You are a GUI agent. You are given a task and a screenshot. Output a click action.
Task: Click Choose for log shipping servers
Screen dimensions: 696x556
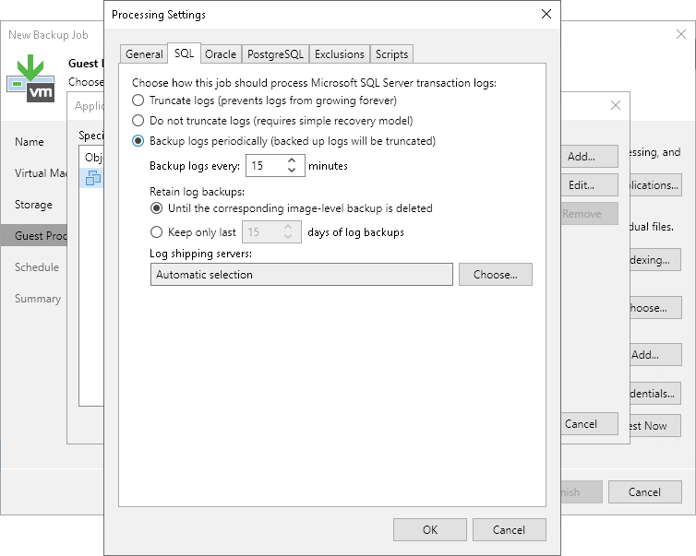click(x=496, y=275)
